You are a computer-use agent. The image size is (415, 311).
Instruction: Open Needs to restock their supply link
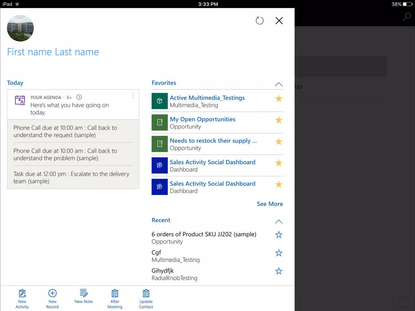coord(213,141)
